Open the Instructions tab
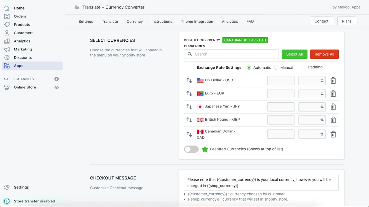Screen dimensions: 369x207 (x=162, y=22)
